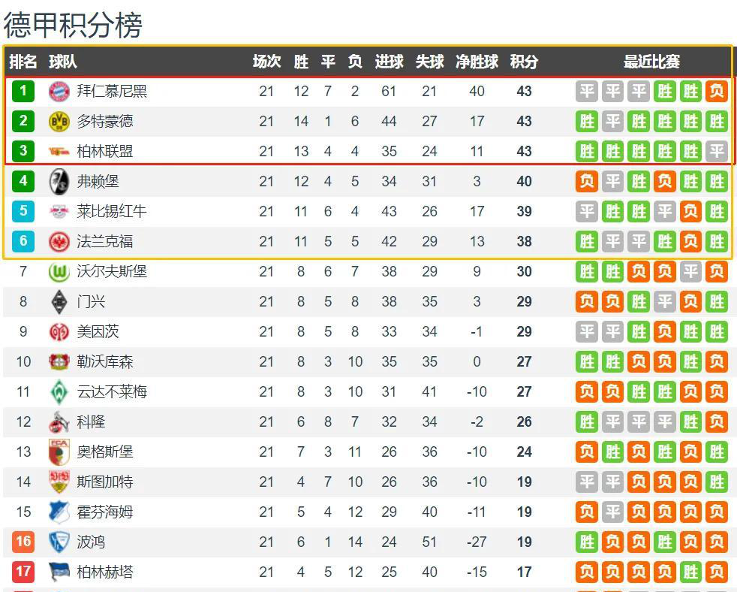The width and height of the screenshot is (737, 592).
Task: Click the Eintracht Frankfurt eagle crest
Action: click(x=59, y=242)
